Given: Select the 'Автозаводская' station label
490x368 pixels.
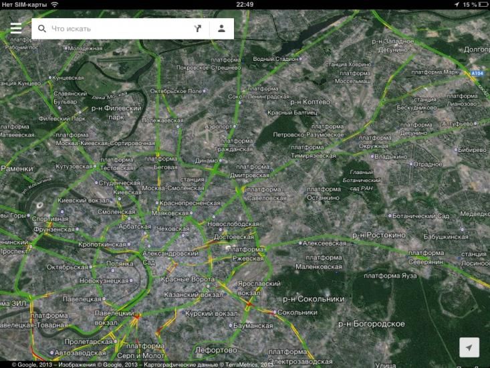Looking at the screenshot, I should 80,353.
